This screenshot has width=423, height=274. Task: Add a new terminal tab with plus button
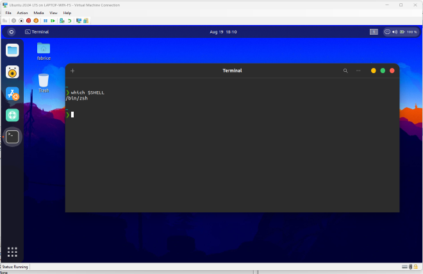click(x=72, y=71)
